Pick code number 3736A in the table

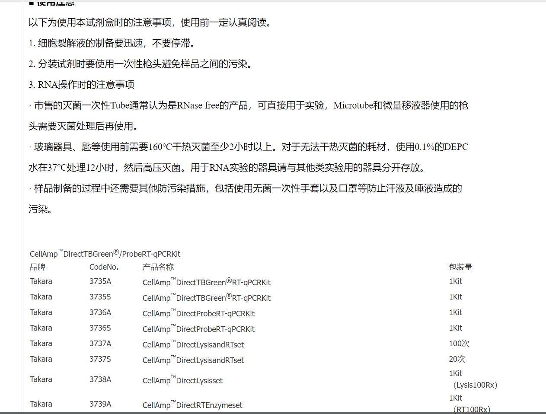point(100,312)
